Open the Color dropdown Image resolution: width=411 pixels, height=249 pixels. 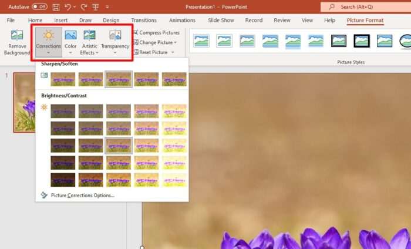(70, 42)
